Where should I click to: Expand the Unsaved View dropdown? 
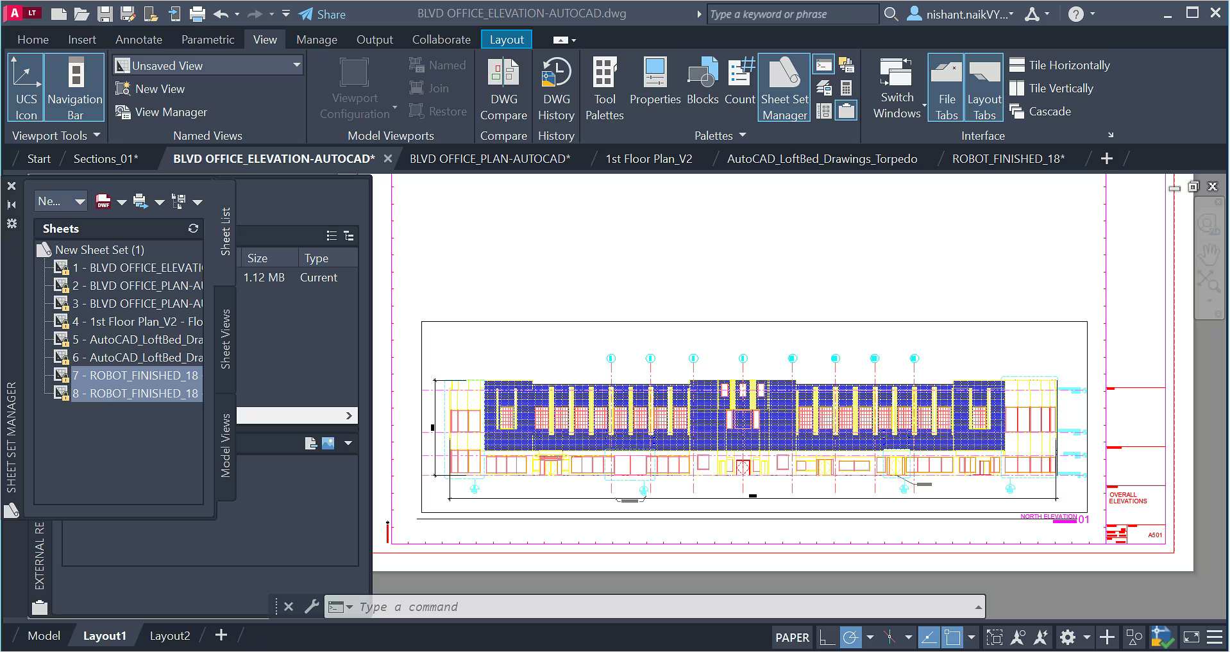[x=296, y=65]
